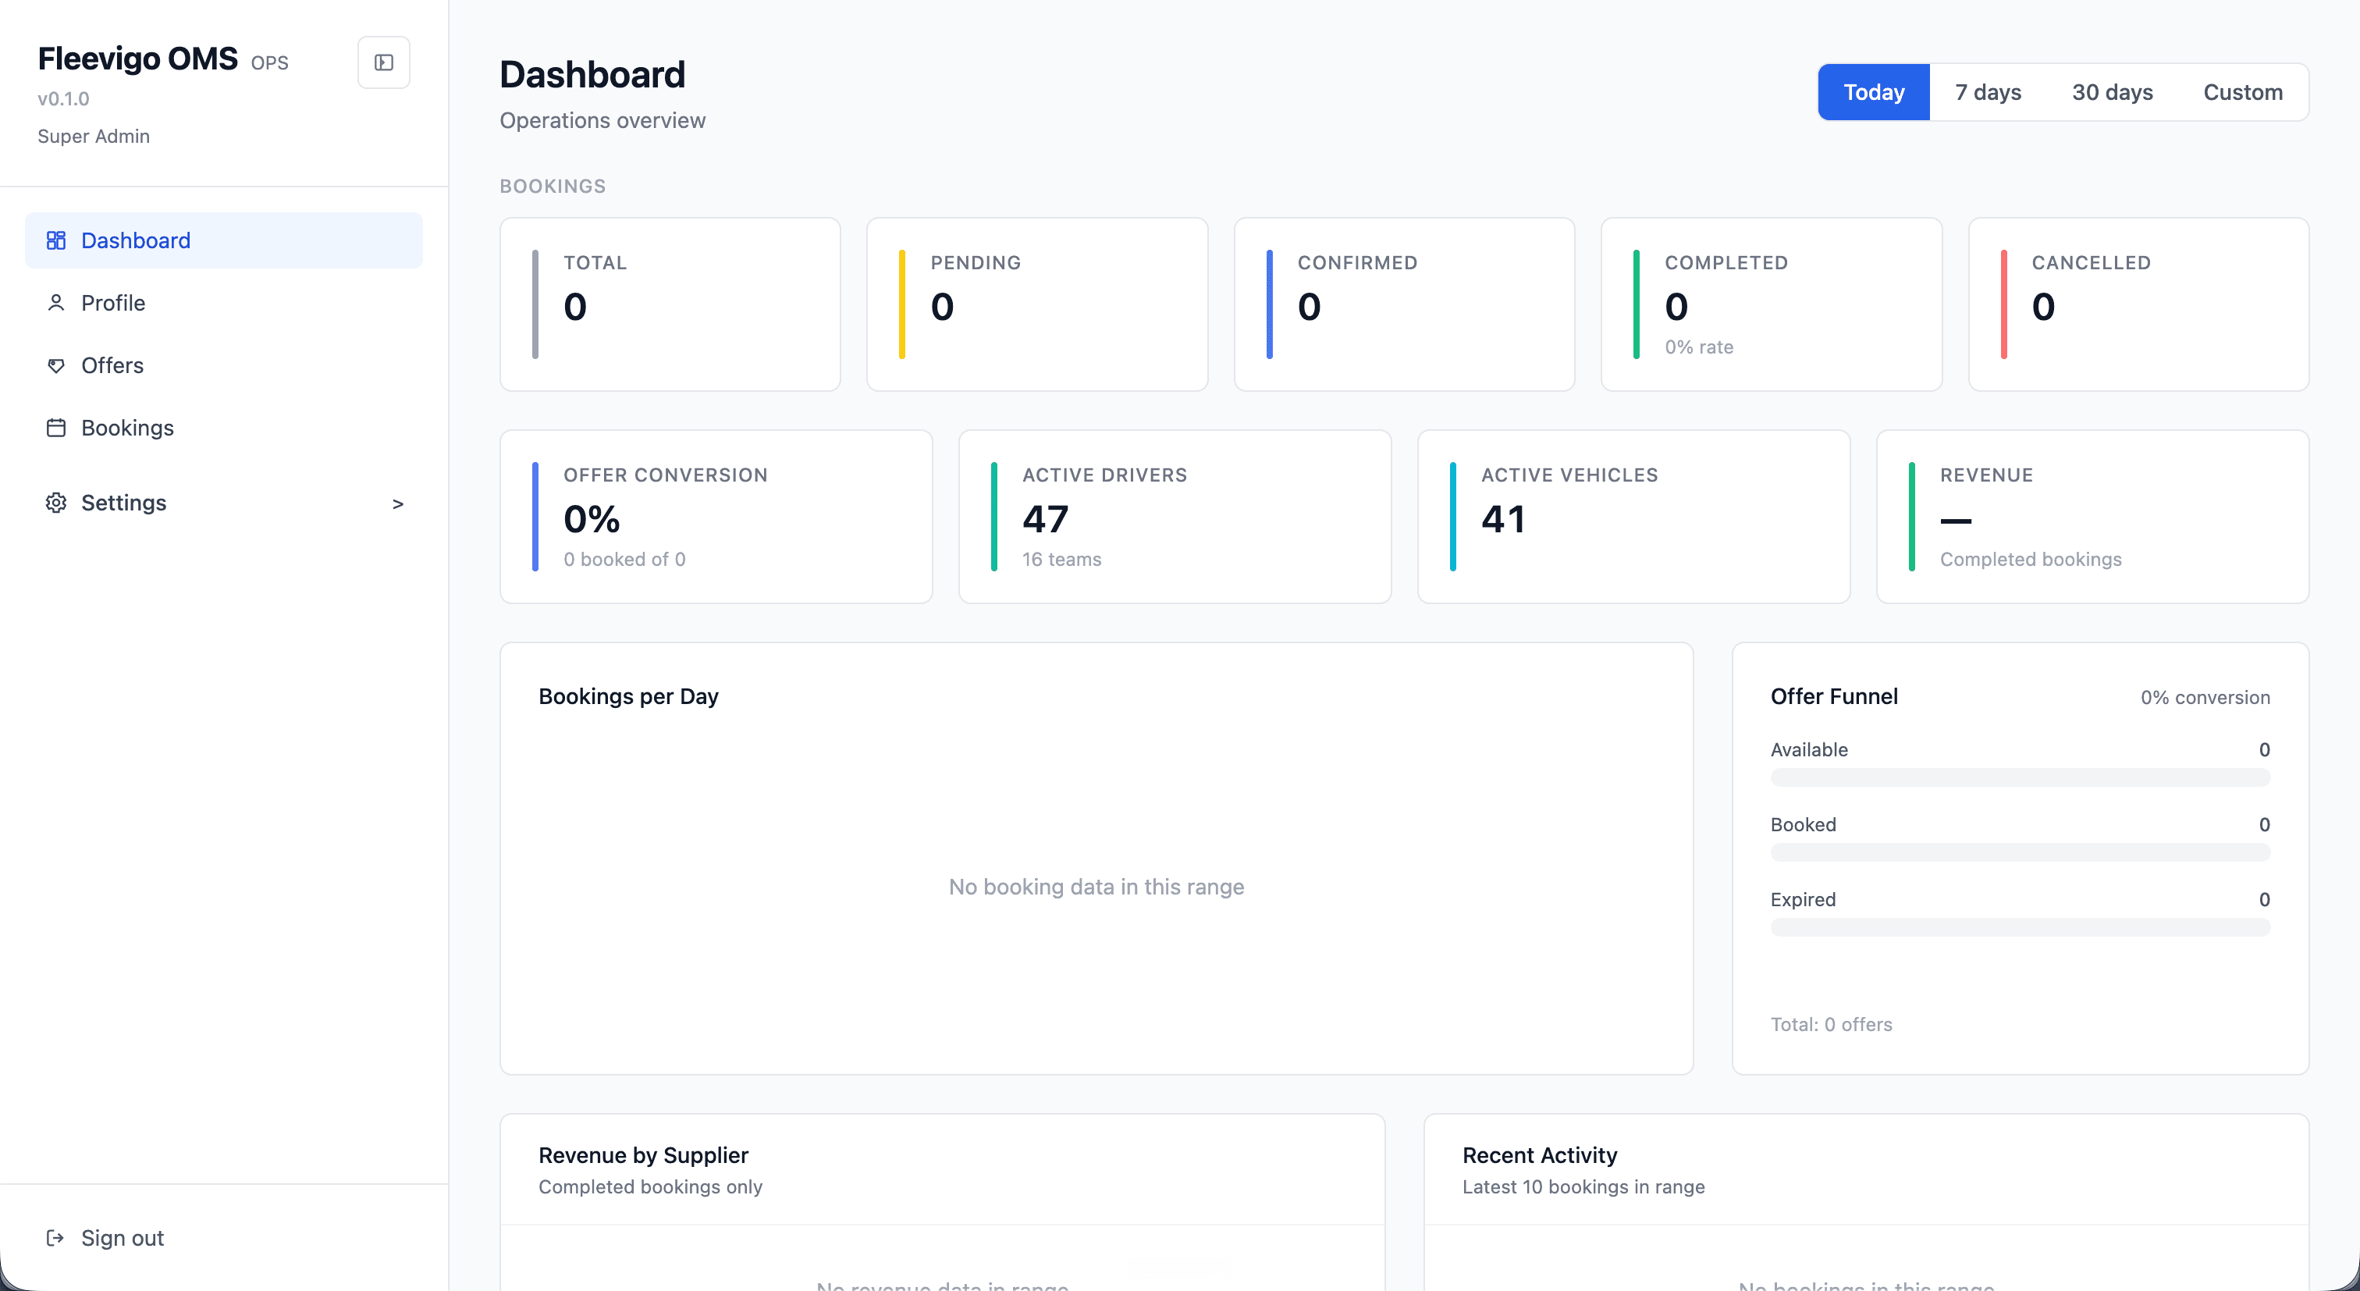Screen dimensions: 2360x1291
Task: Click the '16 teams' text
Action: [1061, 559]
